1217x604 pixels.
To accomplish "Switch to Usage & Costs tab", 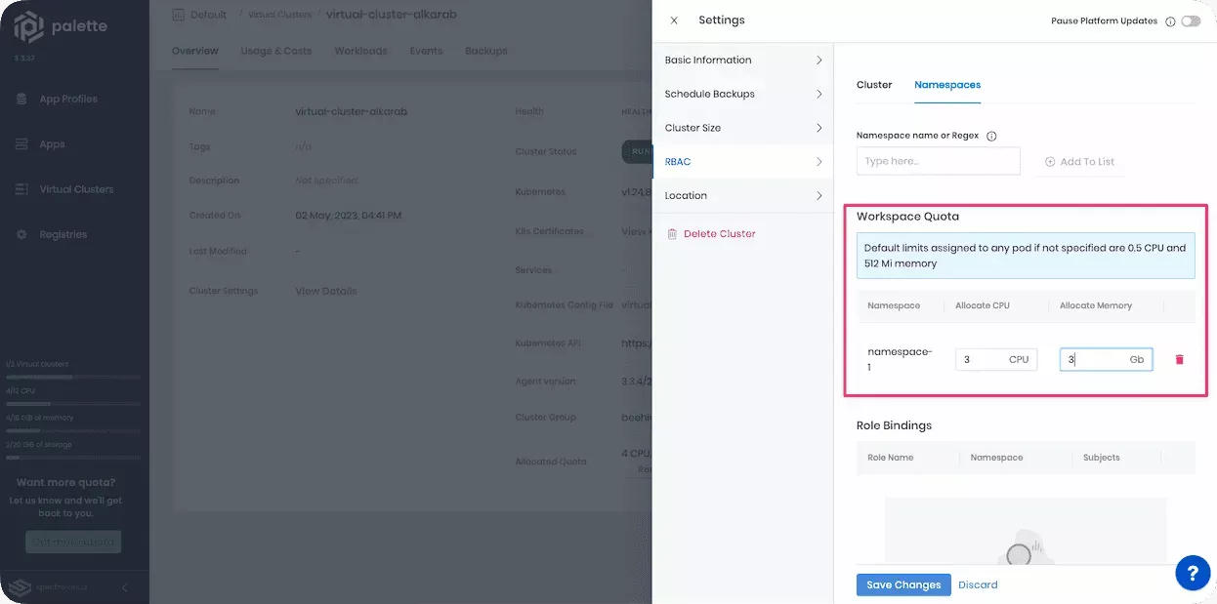I will pyautogui.click(x=276, y=51).
